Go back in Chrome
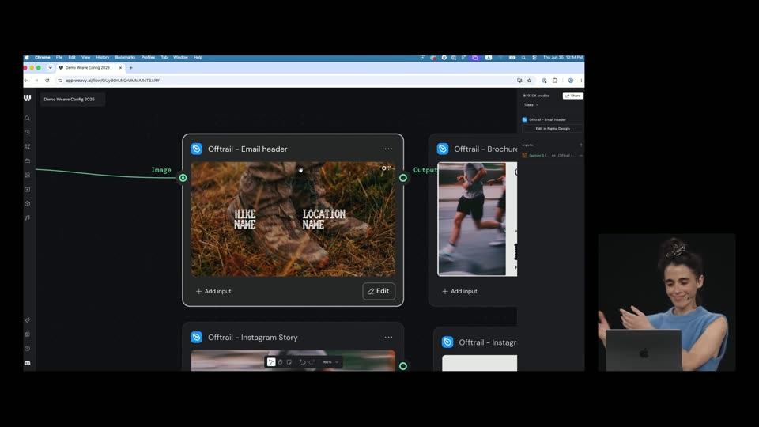Viewport: 759px width, 427px height. pos(26,81)
